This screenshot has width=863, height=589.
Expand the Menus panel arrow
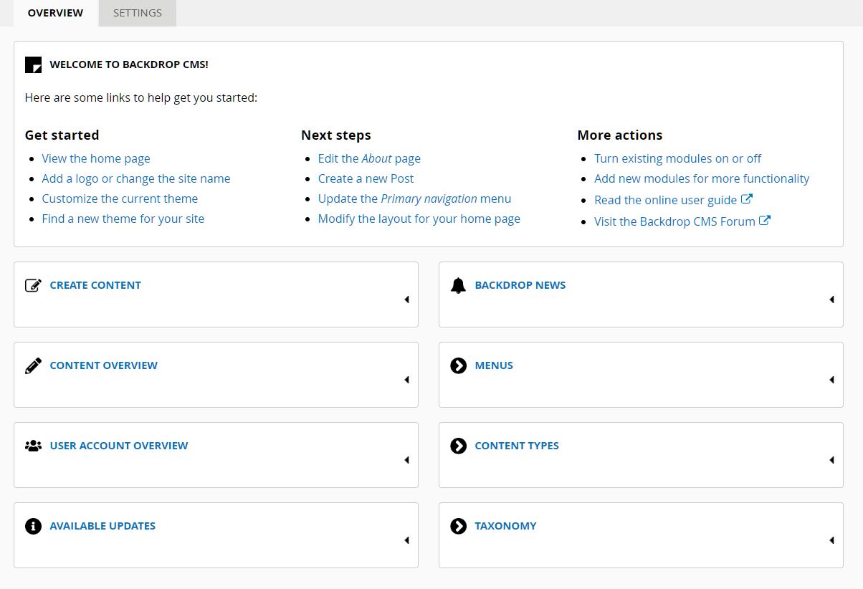pos(831,380)
